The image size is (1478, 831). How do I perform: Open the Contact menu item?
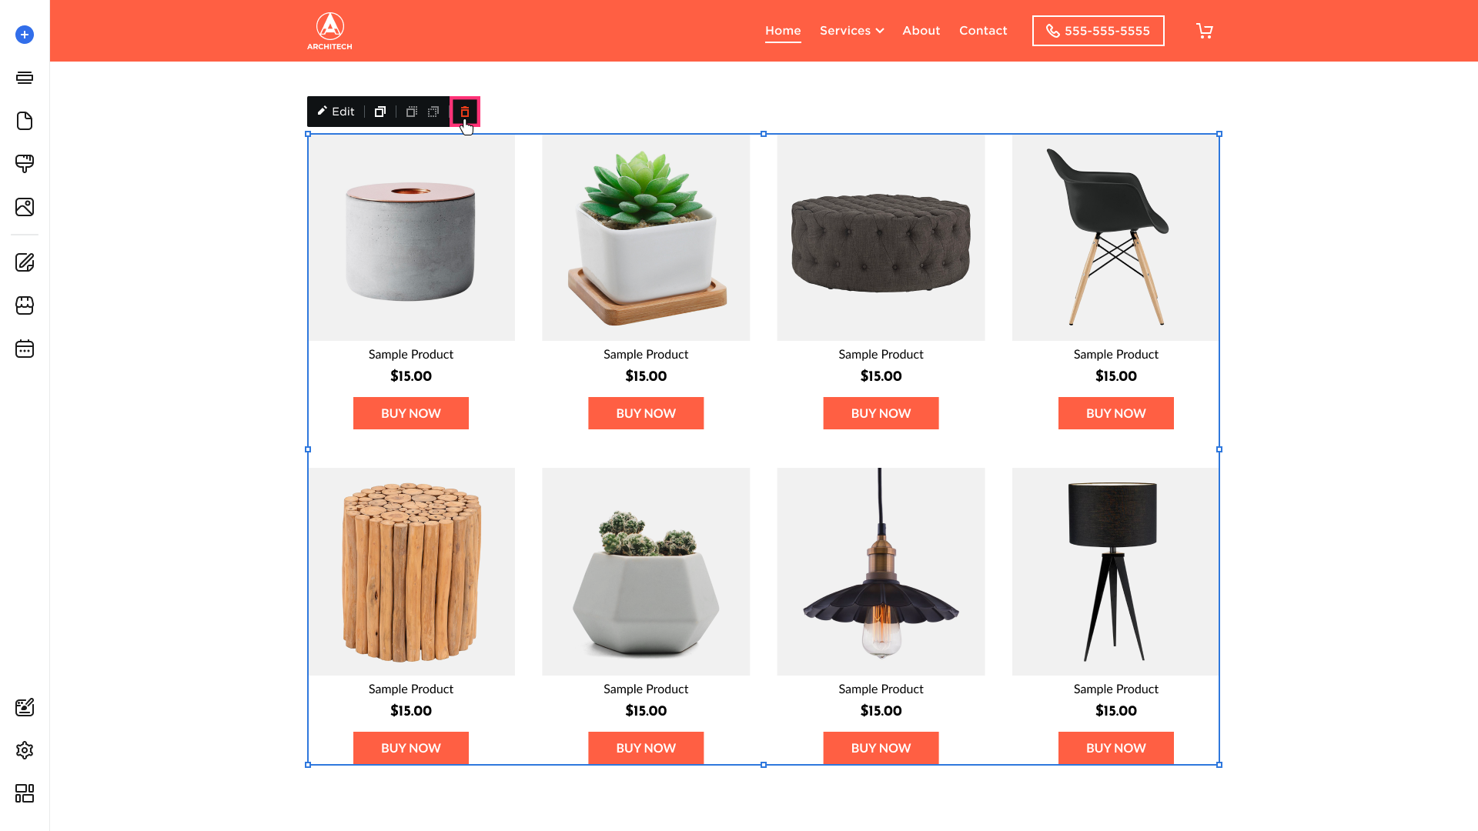[983, 31]
